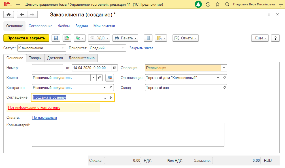Click the list icon next to Печать
285x168 pixels.
(x=148, y=38)
